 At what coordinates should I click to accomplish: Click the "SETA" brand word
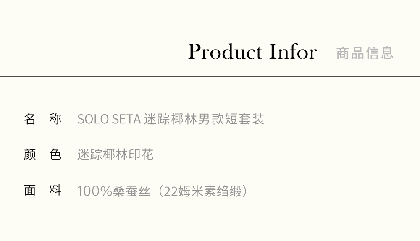pos(126,119)
